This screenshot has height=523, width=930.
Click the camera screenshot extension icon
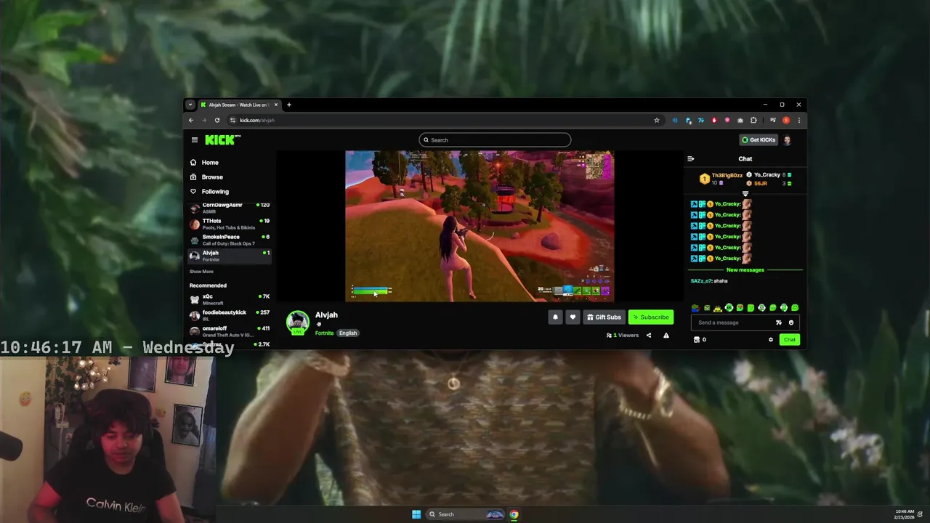pyautogui.click(x=740, y=121)
